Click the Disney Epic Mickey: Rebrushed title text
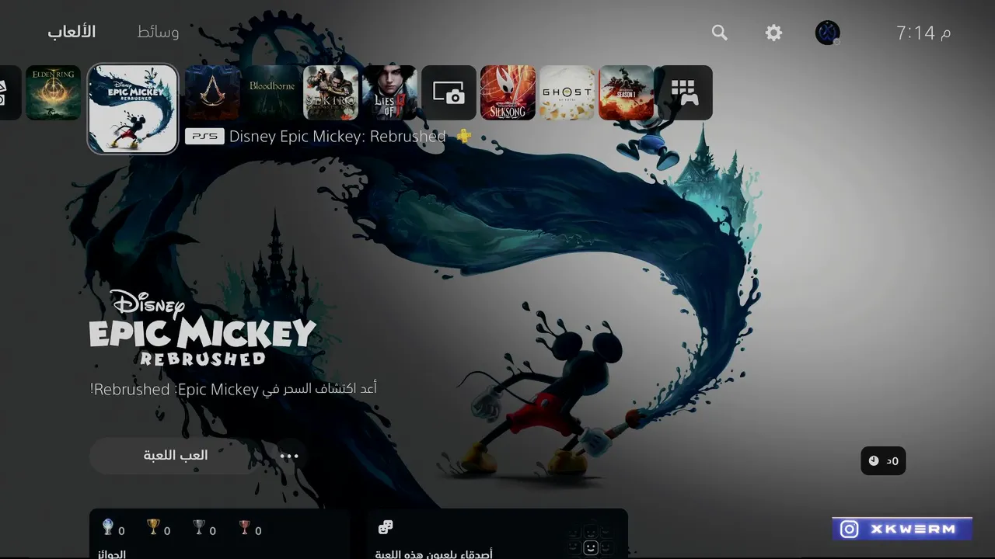The width and height of the screenshot is (995, 559). coord(337,137)
